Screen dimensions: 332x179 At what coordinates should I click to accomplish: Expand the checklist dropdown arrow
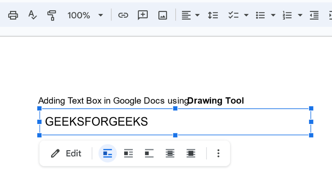coord(246,15)
